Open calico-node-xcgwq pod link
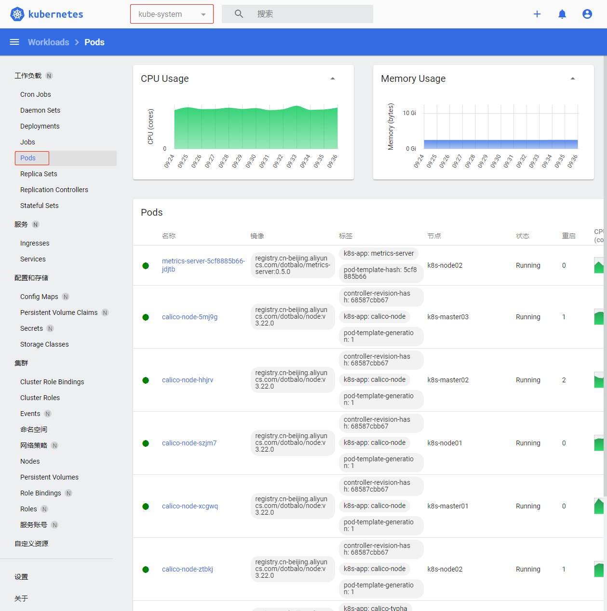This screenshot has width=607, height=611. [x=190, y=506]
